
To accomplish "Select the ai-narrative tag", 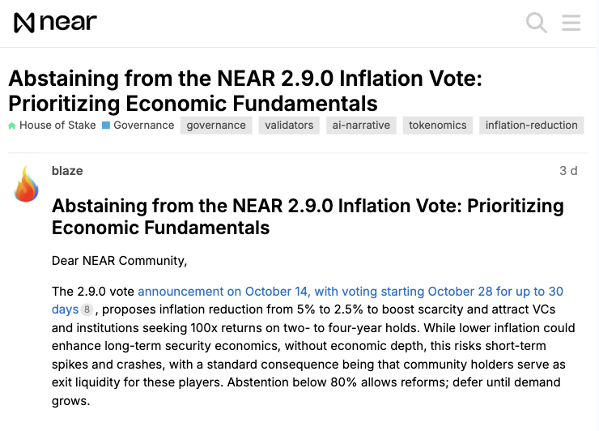I will 361,126.
